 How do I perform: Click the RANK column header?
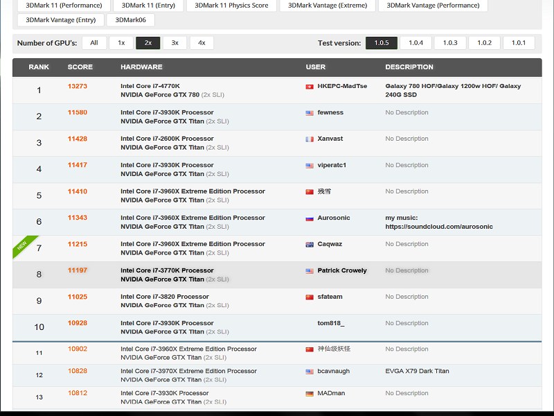(x=39, y=67)
